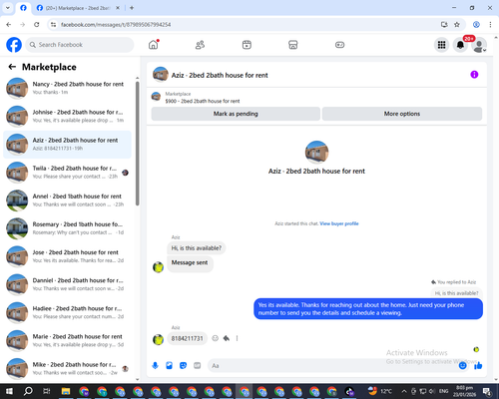This screenshot has height=399, width=499.
Task: Open Hadlee's conversation
Action: pyautogui.click(x=67, y=312)
